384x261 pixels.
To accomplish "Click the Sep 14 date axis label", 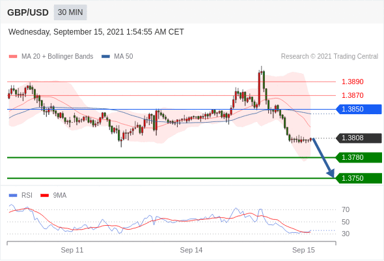I will pos(191,250).
